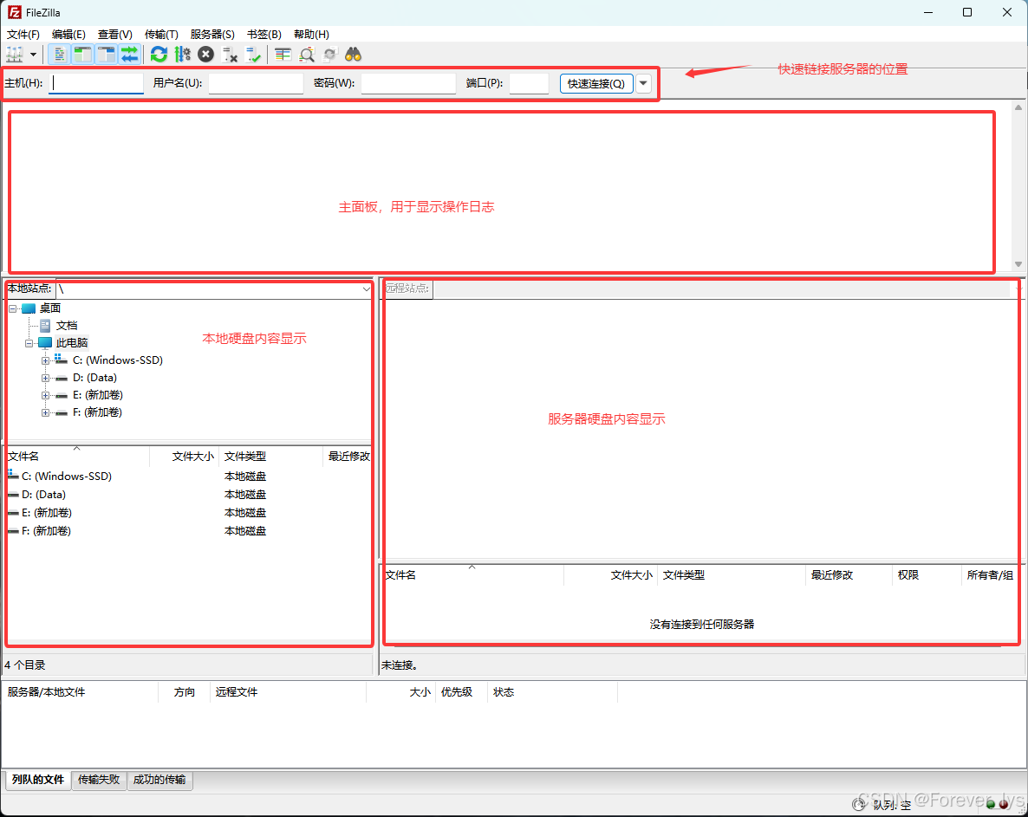Image resolution: width=1028 pixels, height=817 pixels.
Task: Sort remote list by 最近修改 column
Action: [849, 575]
